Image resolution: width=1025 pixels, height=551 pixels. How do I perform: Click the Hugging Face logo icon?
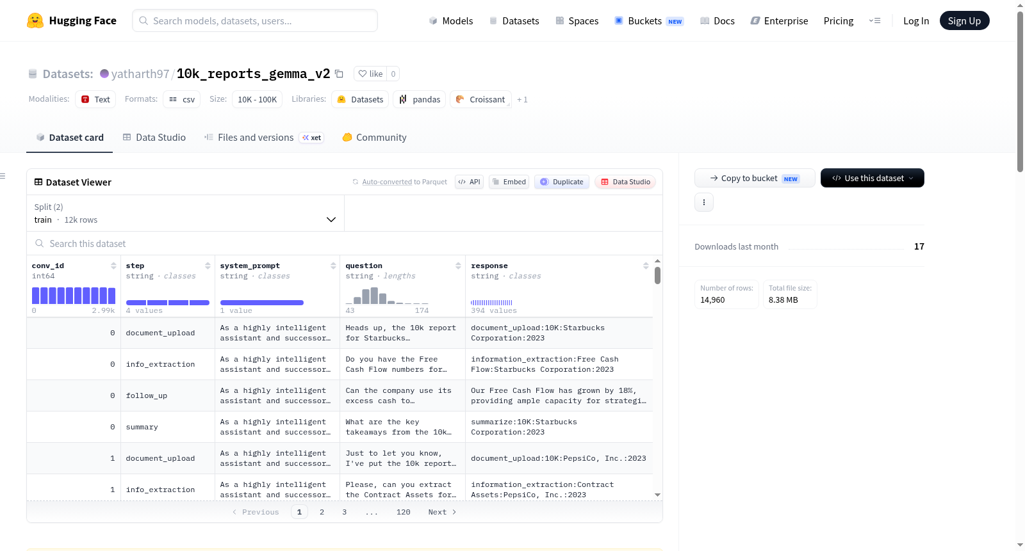coord(35,20)
